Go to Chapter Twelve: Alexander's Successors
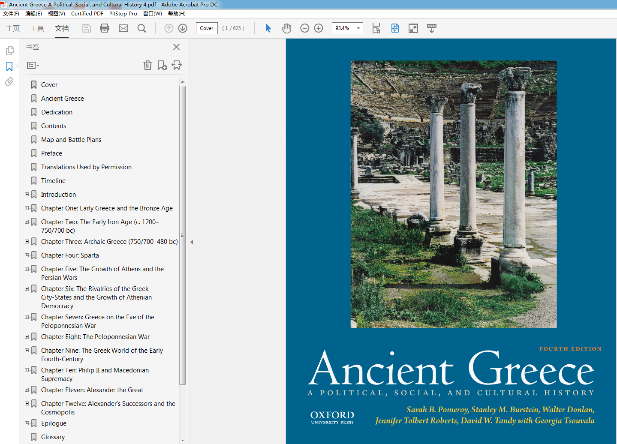Image resolution: width=617 pixels, height=444 pixels. pos(108,408)
